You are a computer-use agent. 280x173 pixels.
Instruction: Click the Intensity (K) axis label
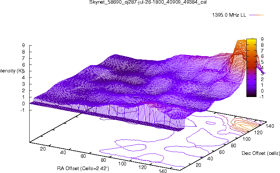pos(12,71)
